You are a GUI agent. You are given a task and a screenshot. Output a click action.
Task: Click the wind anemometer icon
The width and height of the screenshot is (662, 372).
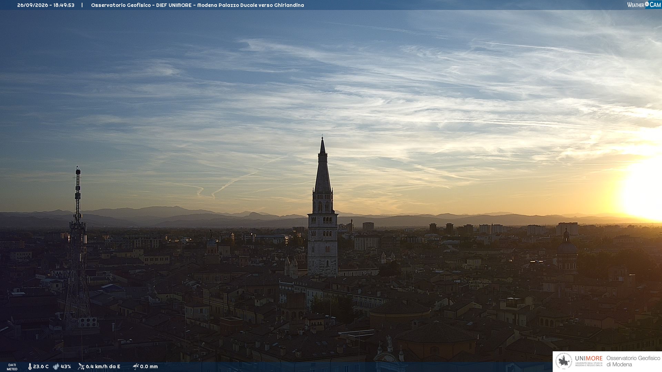[81, 366]
